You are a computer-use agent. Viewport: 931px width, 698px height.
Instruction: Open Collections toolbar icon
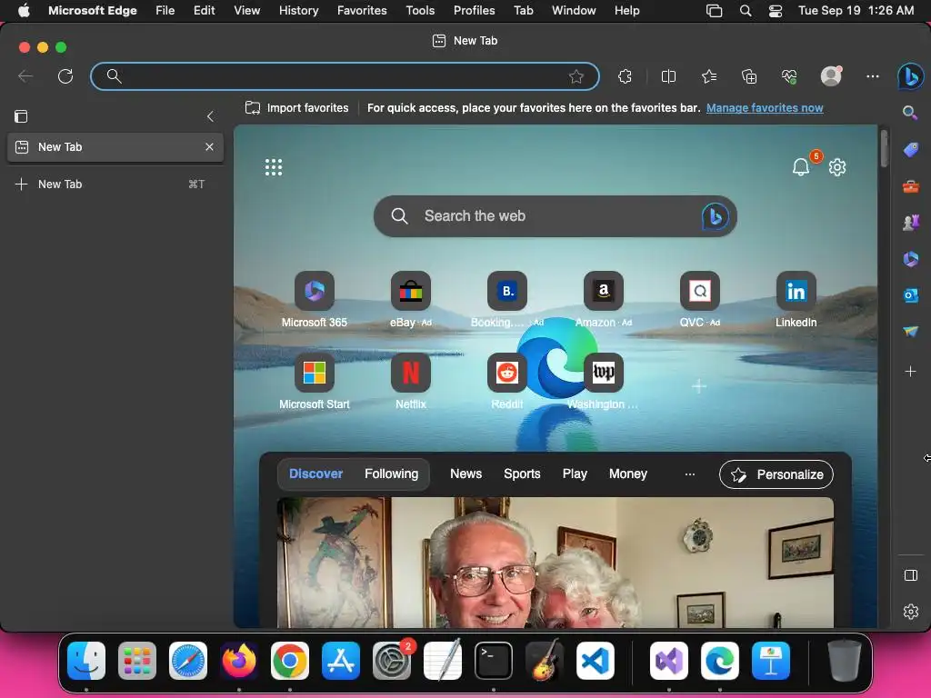[x=749, y=76]
